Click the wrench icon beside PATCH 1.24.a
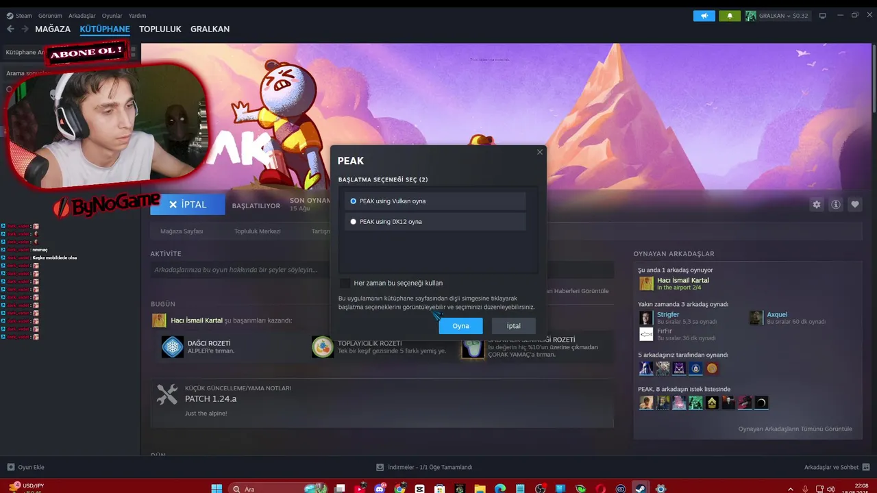The width and height of the screenshot is (877, 493). 167,394
